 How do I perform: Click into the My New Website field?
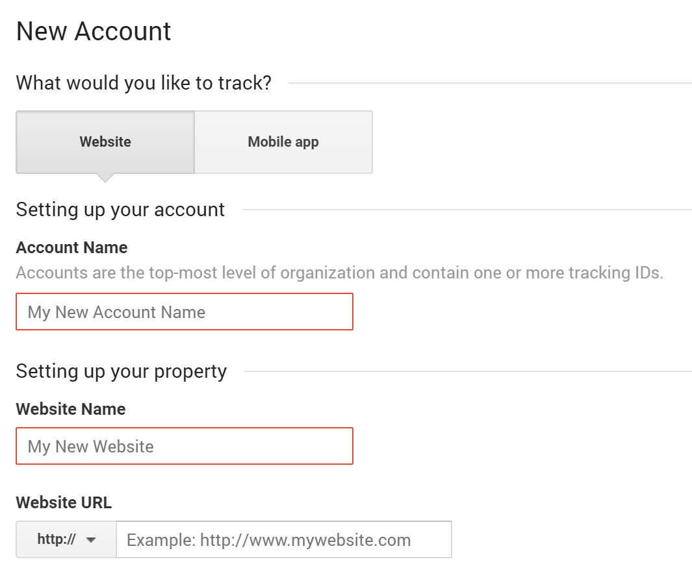pos(185,446)
